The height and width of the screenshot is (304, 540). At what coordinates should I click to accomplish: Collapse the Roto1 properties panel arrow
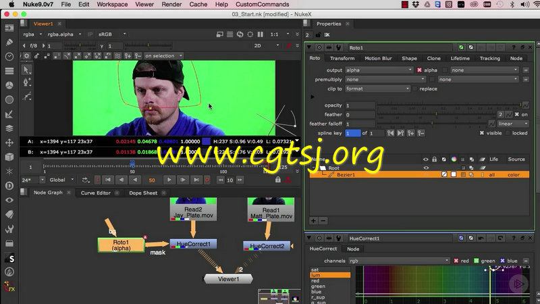click(x=309, y=47)
